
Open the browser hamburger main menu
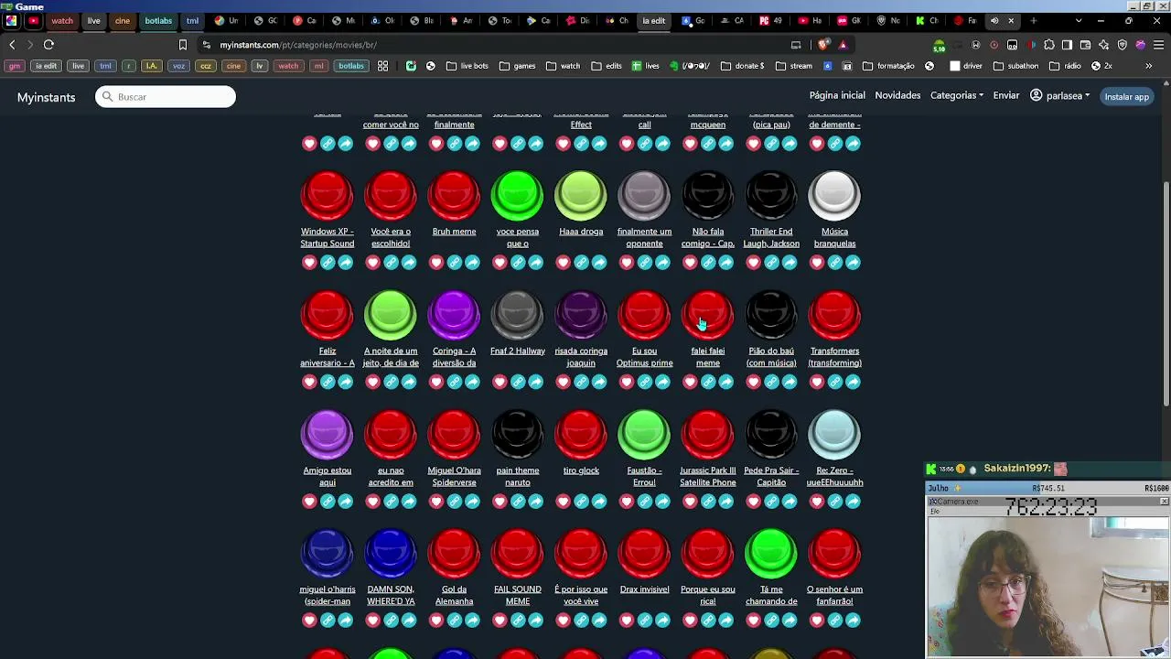[1158, 45]
